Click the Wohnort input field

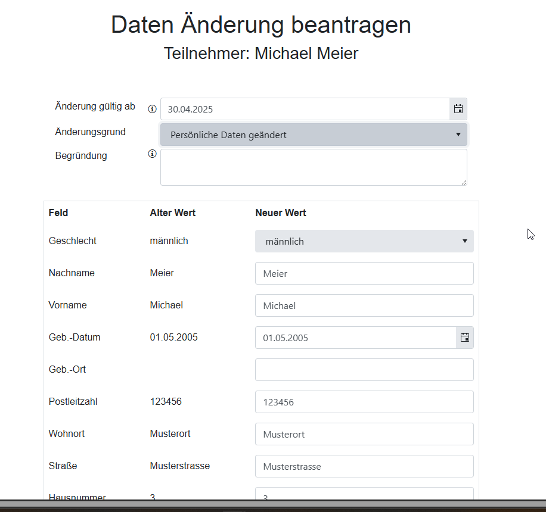tap(364, 434)
